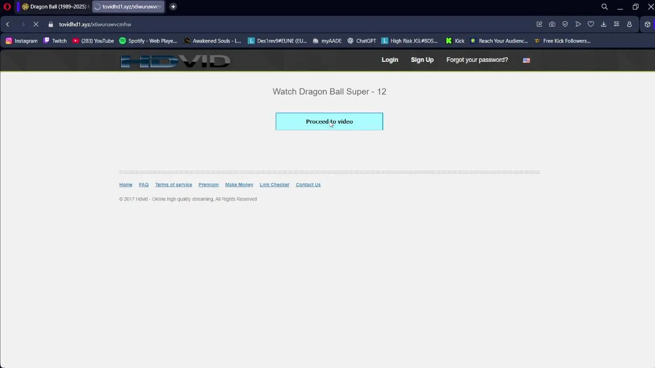Screen dimensions: 655x368
Task: Open the Opera main menu icon
Action: pos(7,7)
